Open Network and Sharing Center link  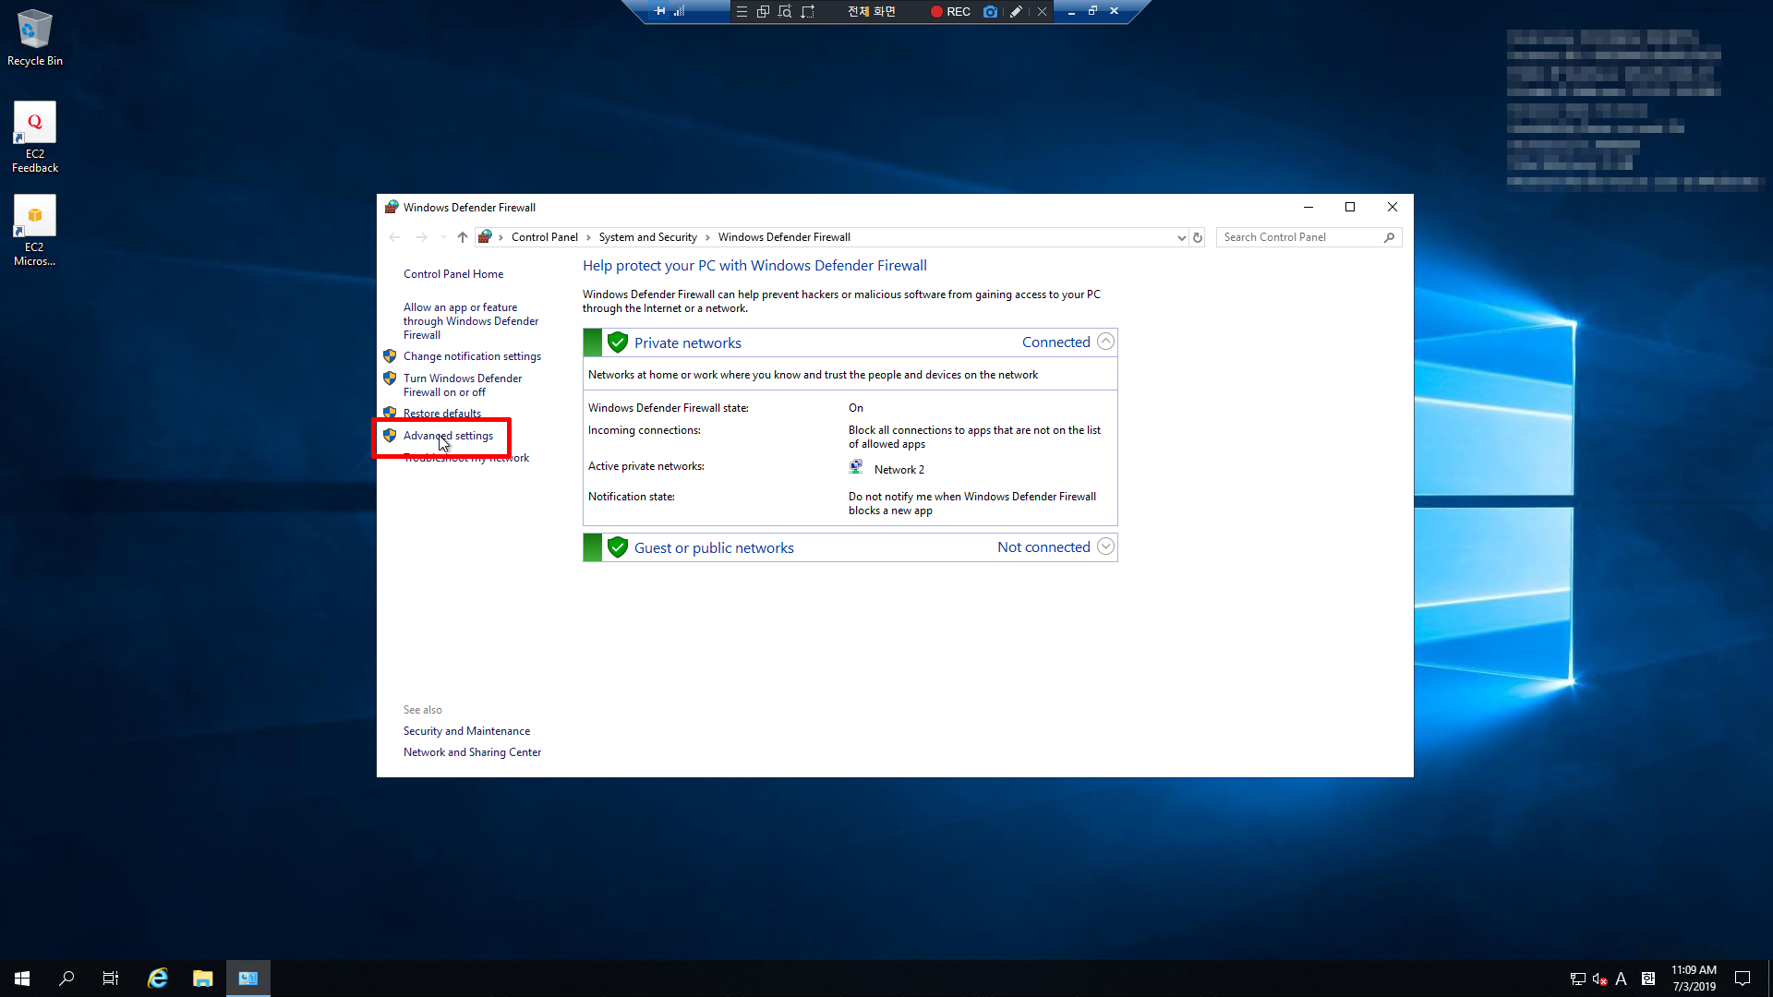pos(472,752)
